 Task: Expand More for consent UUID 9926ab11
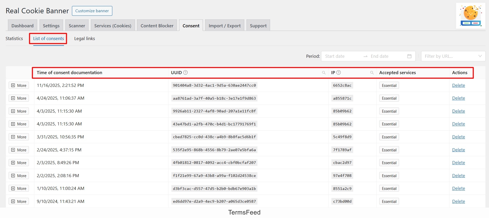click(x=19, y=111)
